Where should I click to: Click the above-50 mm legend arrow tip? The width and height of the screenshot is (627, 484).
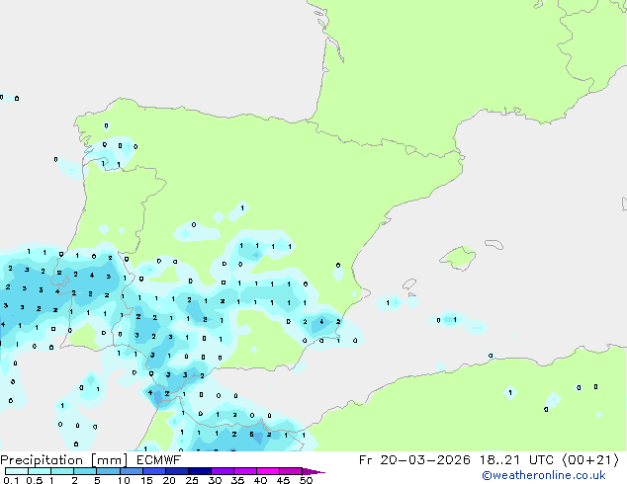point(313,471)
